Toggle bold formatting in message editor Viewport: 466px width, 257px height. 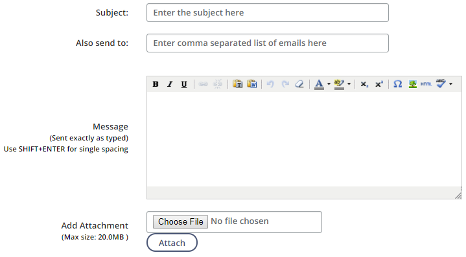point(156,84)
